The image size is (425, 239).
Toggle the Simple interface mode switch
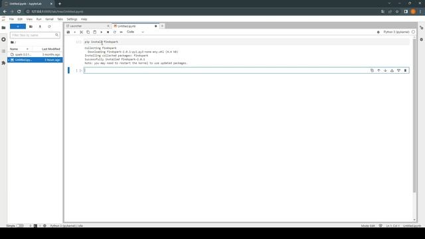click(20, 226)
